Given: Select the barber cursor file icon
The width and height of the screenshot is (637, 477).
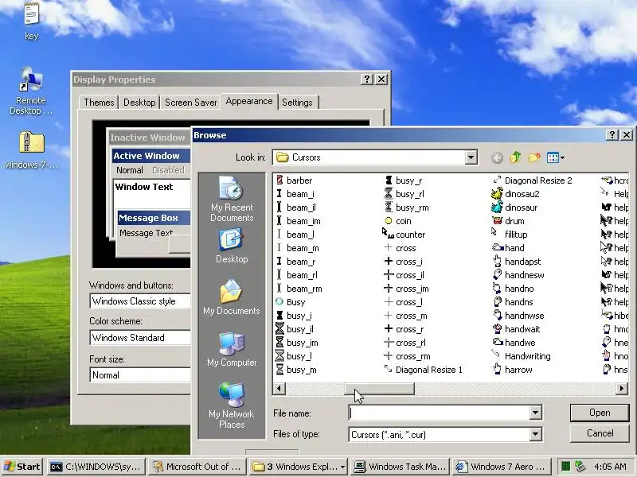Looking at the screenshot, I should click(x=279, y=180).
